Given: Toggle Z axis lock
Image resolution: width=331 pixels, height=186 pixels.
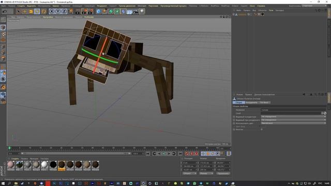Looking at the screenshot, I should (64, 11).
